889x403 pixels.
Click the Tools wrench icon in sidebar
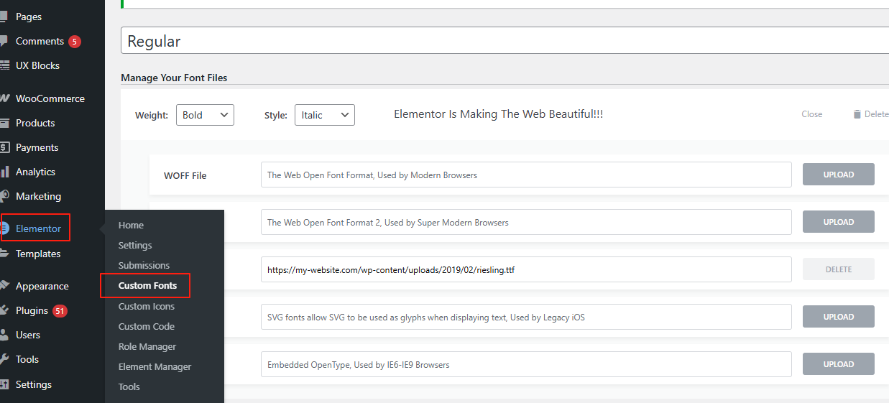(x=4, y=359)
